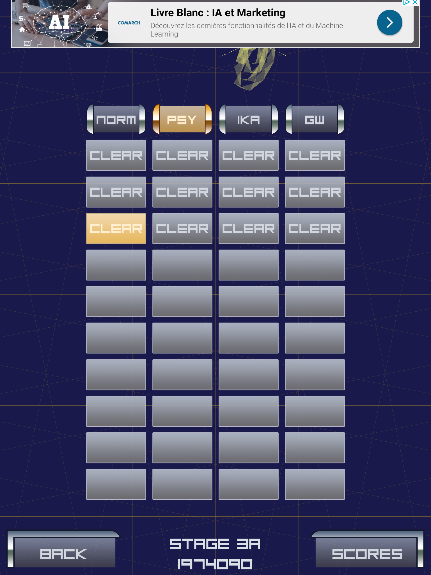This screenshot has width=431, height=575.
Task: Select the first empty stage slot under PSY
Action: click(182, 265)
